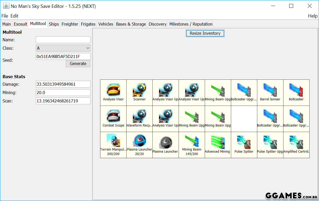Select the Terrain Manipulator item
Screen dimensions: 319x201
click(x=113, y=145)
